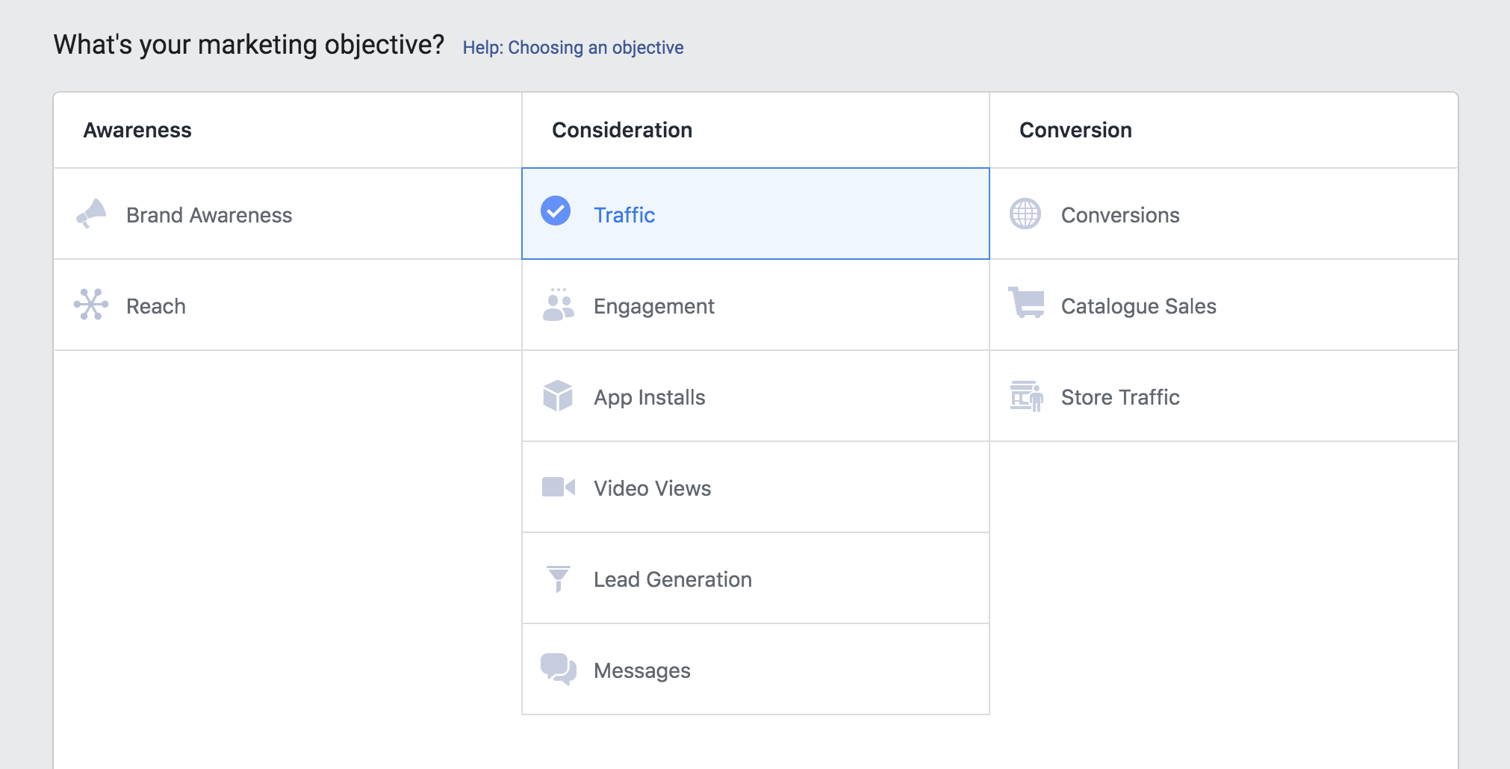
Task: Pick the Catalogue Sales objective label
Action: pos(1139,307)
